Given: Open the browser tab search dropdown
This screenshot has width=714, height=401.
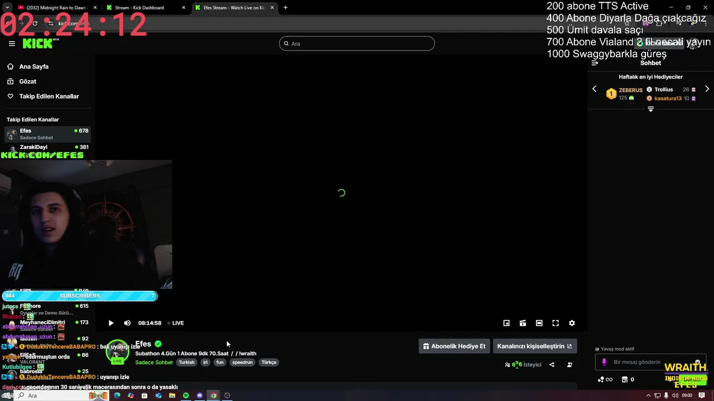Looking at the screenshot, I should point(7,8).
